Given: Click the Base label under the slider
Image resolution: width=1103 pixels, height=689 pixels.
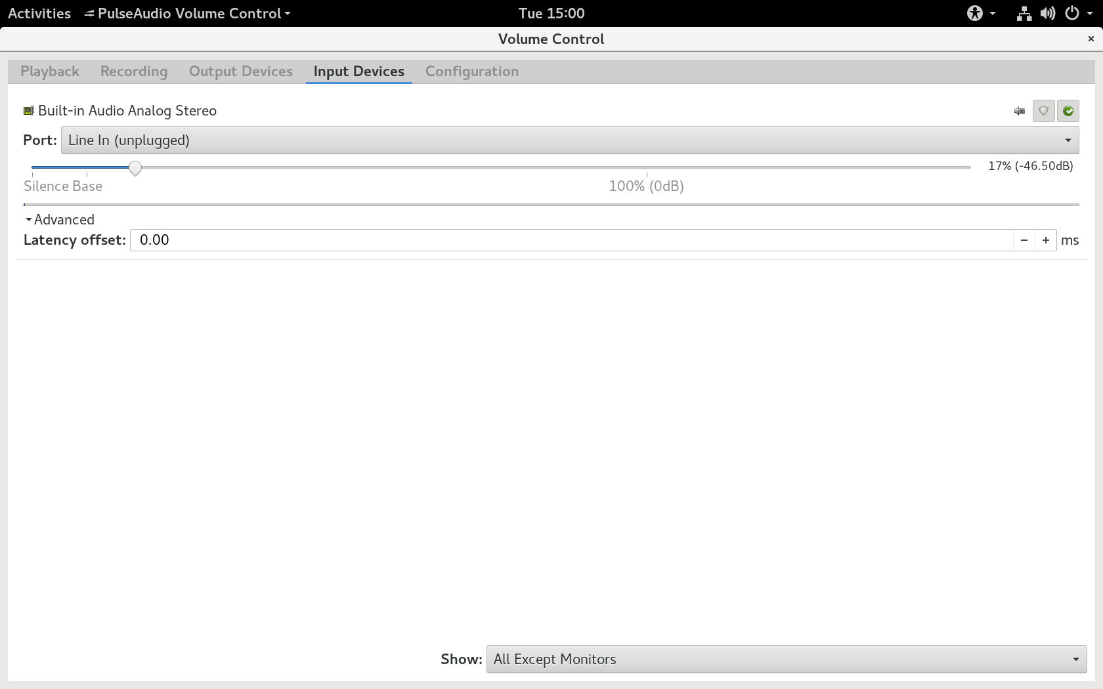Looking at the screenshot, I should pyautogui.click(x=87, y=186).
